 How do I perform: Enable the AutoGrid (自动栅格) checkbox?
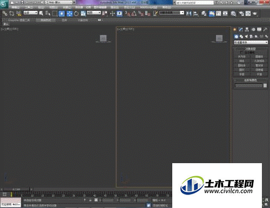click(241, 52)
